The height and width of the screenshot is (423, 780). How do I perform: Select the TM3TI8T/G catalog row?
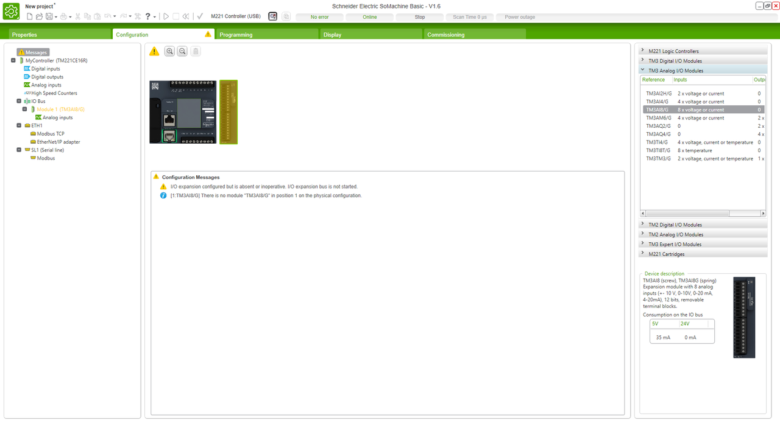click(703, 150)
